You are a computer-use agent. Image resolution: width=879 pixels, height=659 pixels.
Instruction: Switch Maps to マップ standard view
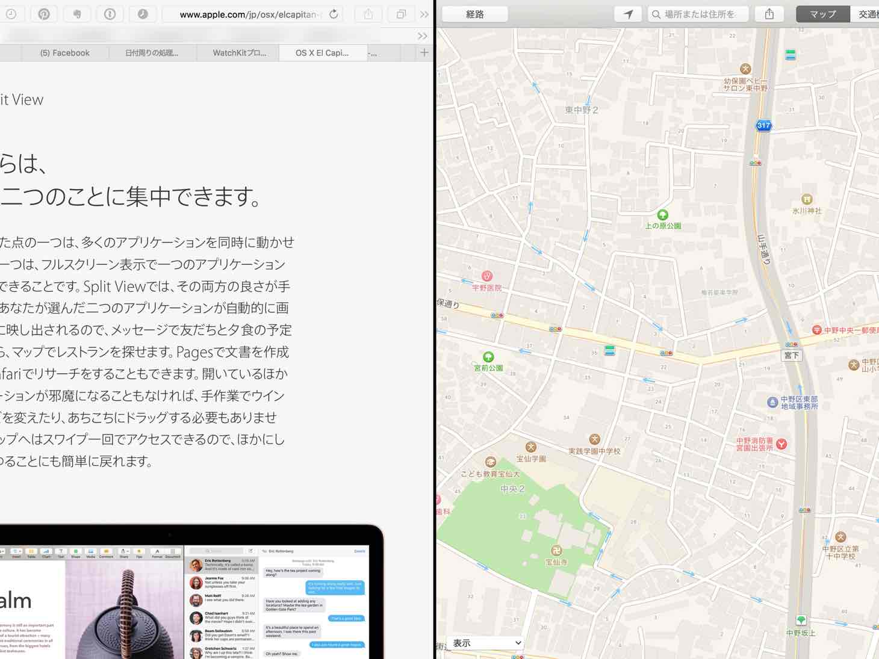823,14
